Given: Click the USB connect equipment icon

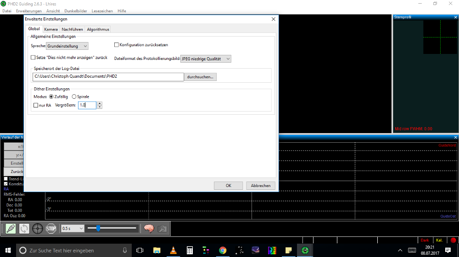Looking at the screenshot, I should 11,228.
